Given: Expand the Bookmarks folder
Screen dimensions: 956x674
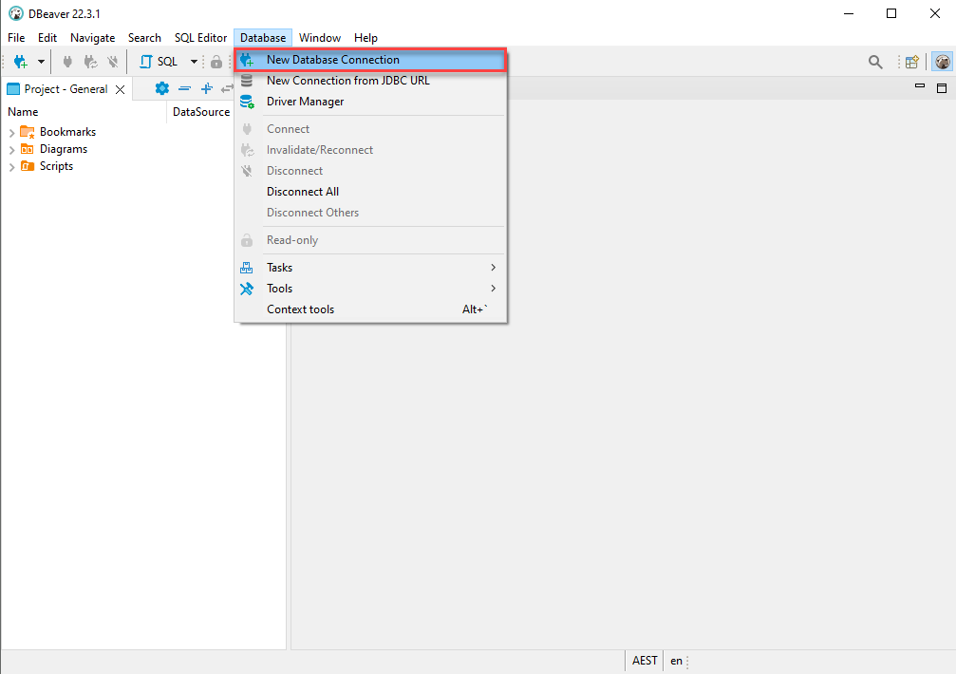Looking at the screenshot, I should (x=11, y=133).
